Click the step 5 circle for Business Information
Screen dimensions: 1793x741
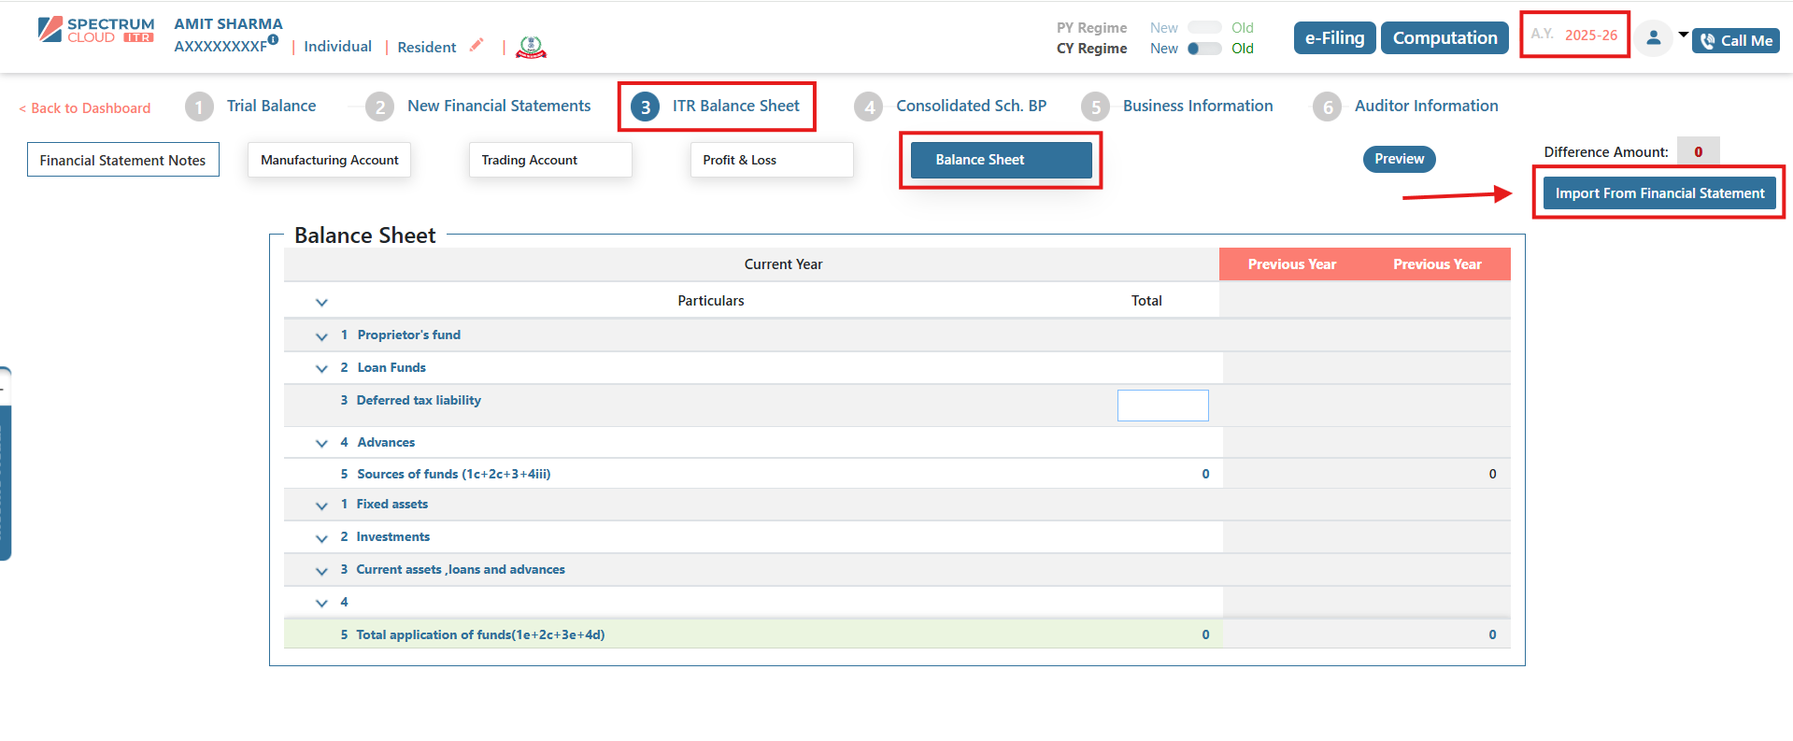point(1095,107)
